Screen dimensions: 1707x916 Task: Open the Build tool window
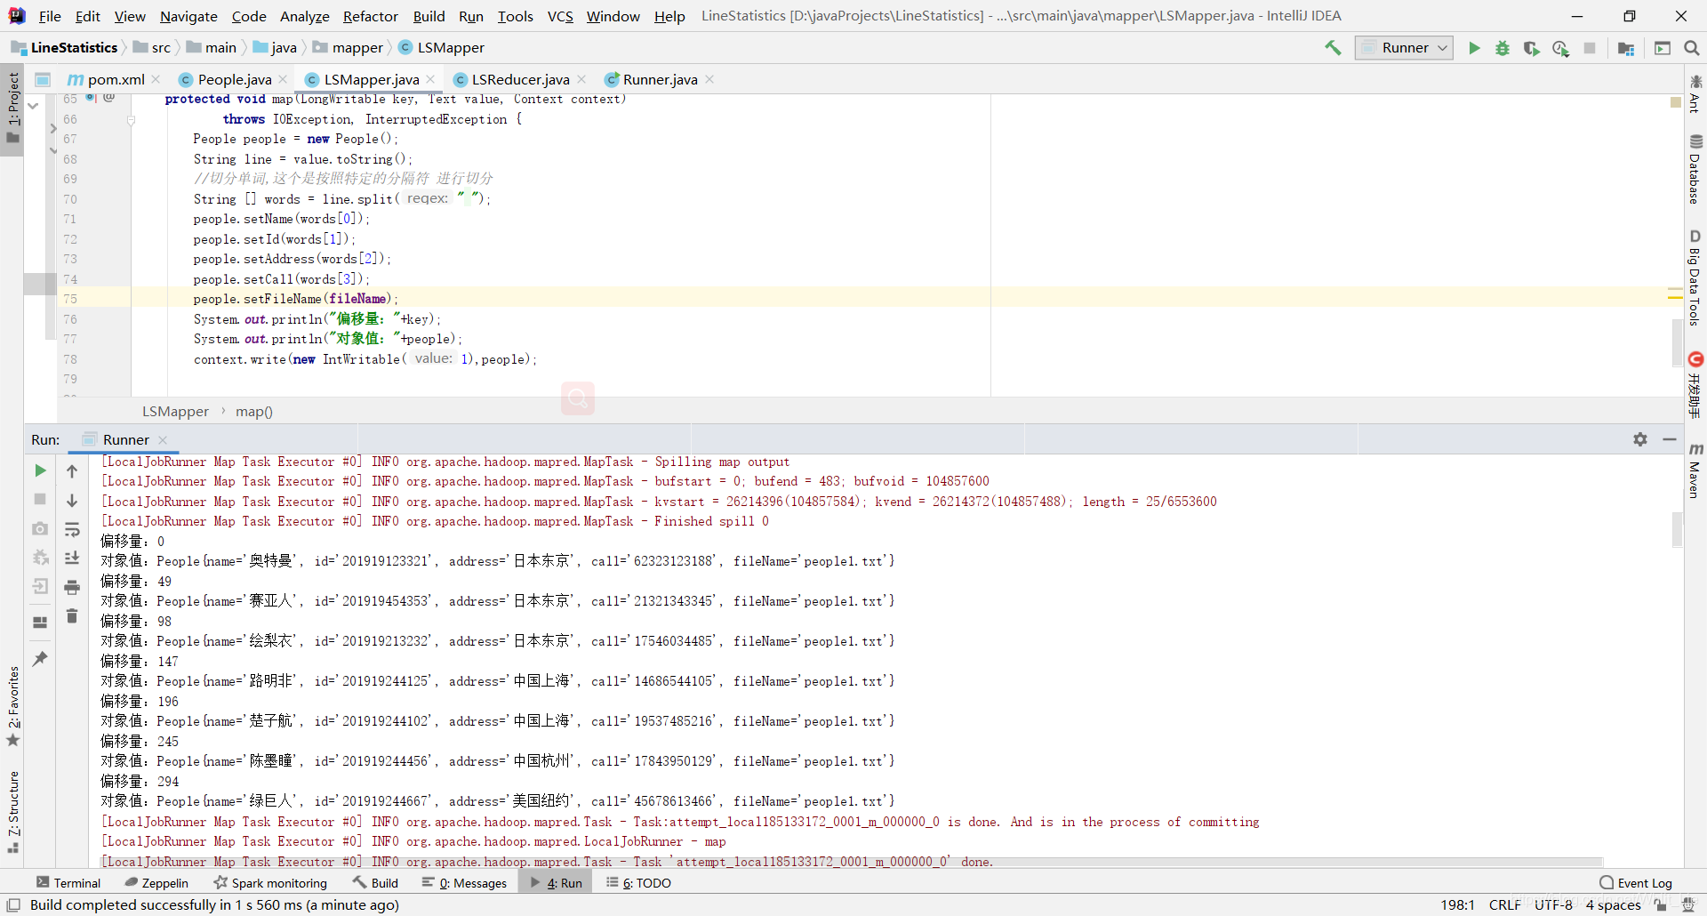[375, 883]
